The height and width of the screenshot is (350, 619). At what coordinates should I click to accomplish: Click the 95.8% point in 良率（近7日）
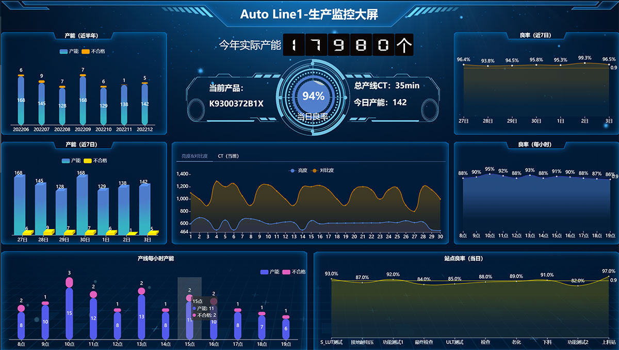coord(536,65)
